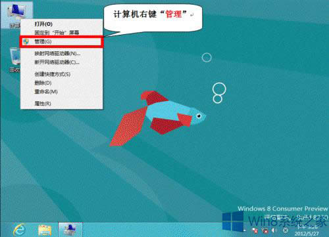Image resolution: width=329 pixels, height=237 pixels.
Task: Click the network tray icon
Action: pyautogui.click(x=265, y=230)
